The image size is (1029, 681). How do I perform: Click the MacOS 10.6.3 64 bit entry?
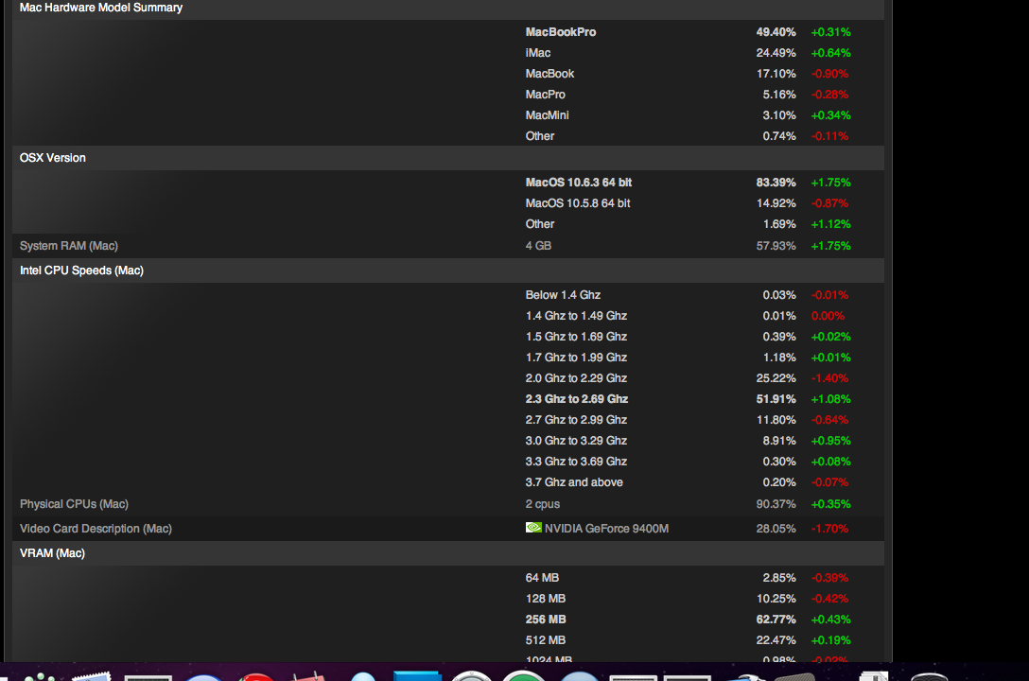tap(578, 183)
